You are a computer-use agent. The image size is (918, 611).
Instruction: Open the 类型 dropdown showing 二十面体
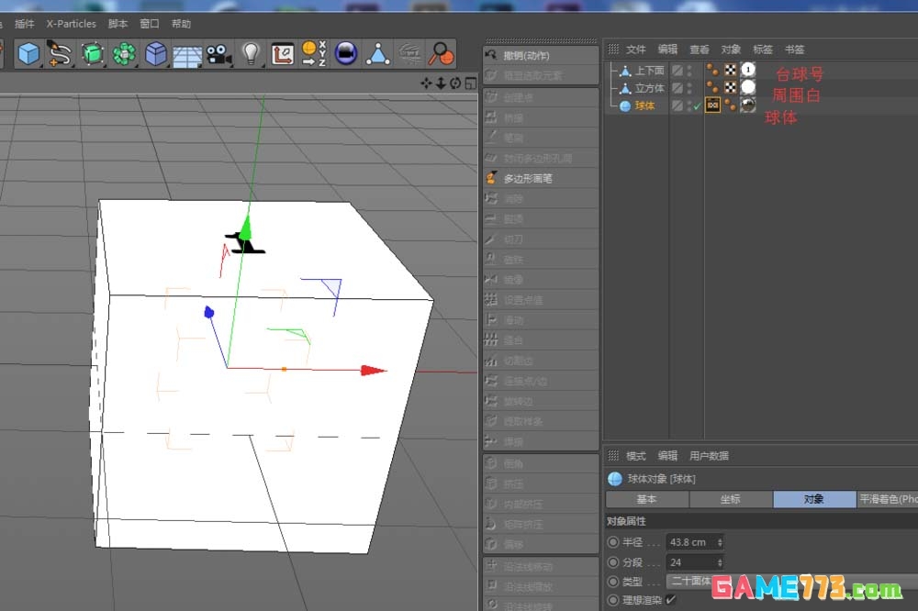(689, 581)
